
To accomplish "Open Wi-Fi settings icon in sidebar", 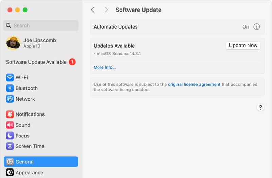I will [10, 77].
